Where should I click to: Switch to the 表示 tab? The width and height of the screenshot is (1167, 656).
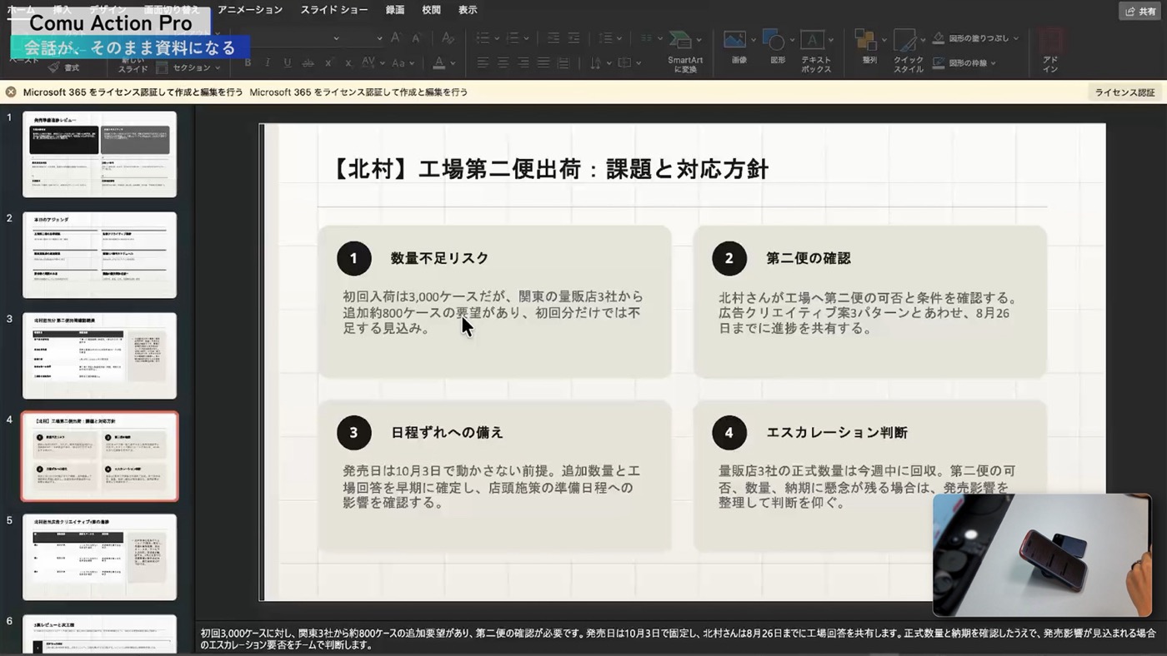tap(468, 10)
